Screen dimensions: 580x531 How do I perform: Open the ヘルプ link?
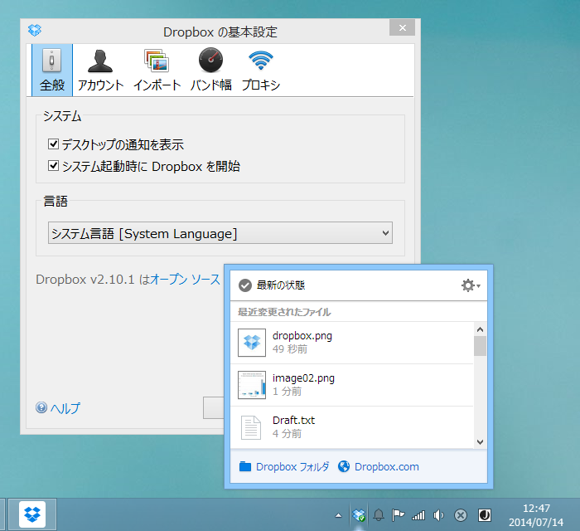65,408
